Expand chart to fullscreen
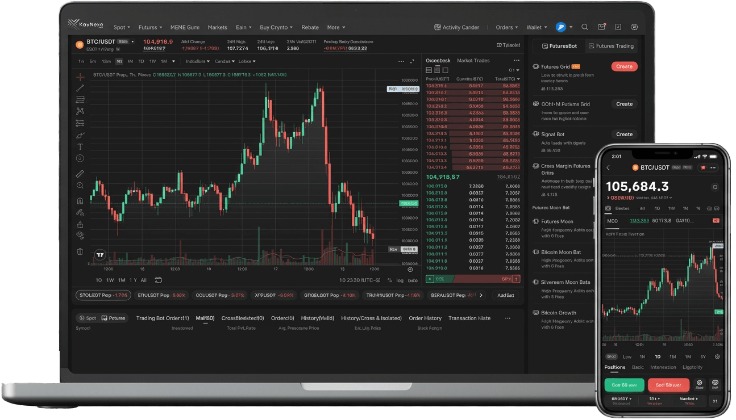Image resolution: width=736 pixels, height=420 pixels. click(x=413, y=61)
